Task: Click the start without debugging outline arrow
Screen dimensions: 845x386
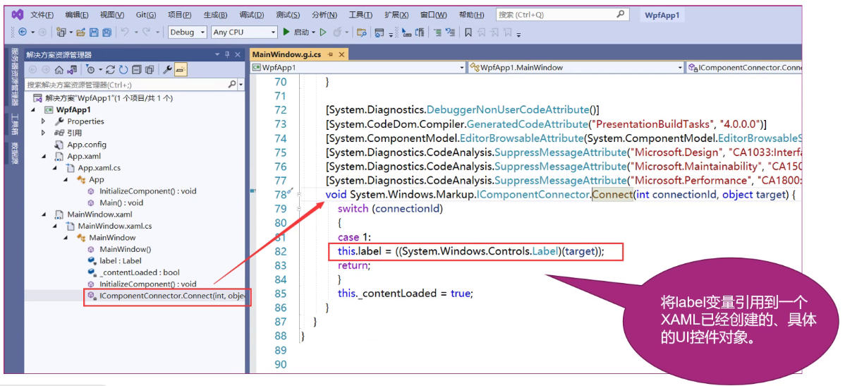Action: 323,32
